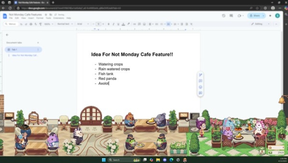The width and height of the screenshot is (288, 163).
Task: Toggle italic formatting
Action: (x=113, y=24)
